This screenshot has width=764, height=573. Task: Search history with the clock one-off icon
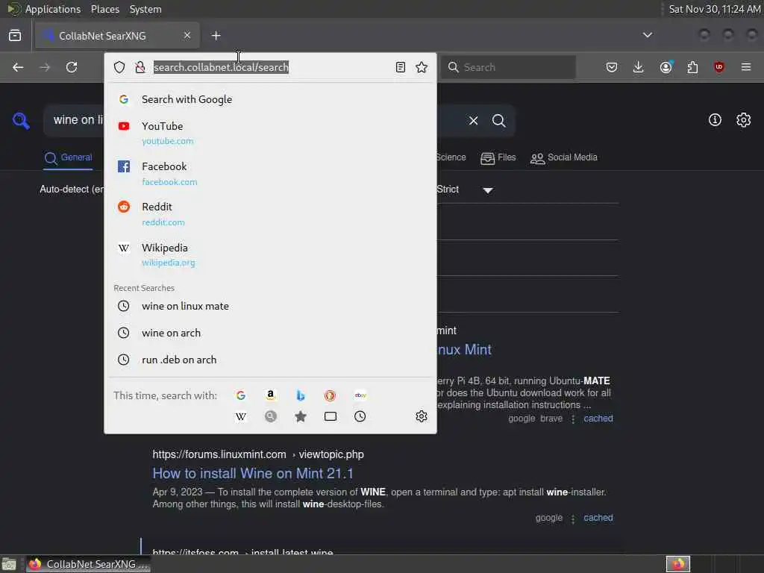point(360,416)
